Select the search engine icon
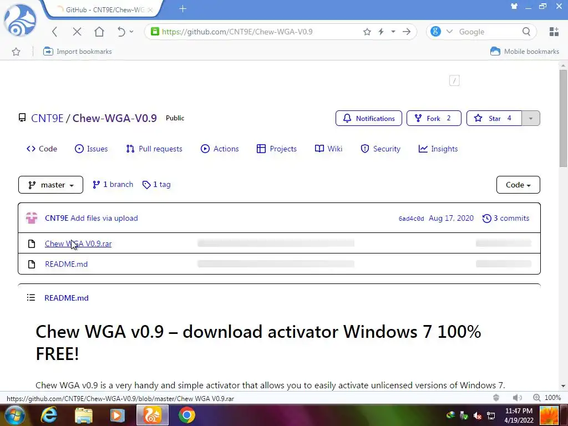Screen dimensions: 568x426 click(436, 32)
